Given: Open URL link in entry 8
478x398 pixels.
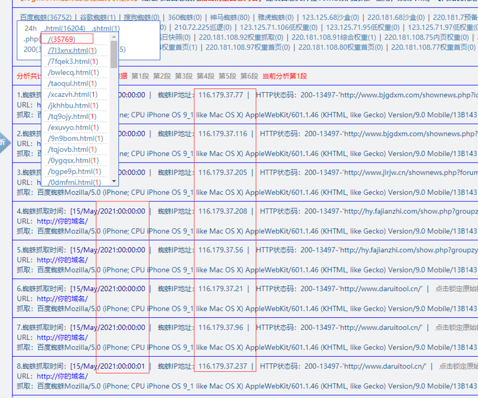Looking at the screenshot, I should 62,376.
